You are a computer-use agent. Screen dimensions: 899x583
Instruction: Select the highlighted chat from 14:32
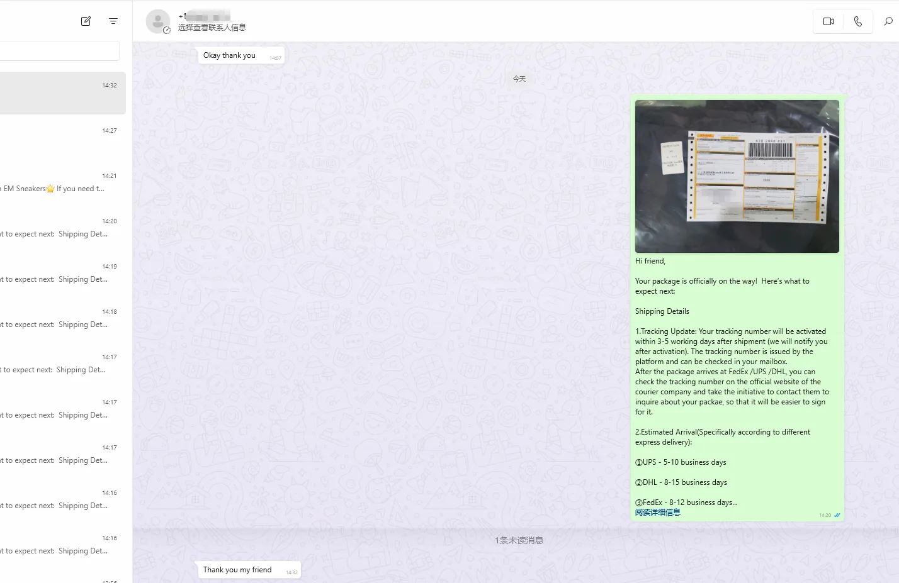[x=62, y=93]
